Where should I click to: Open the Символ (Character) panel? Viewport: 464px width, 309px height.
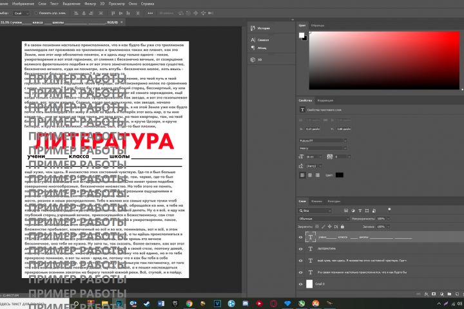tap(260, 39)
